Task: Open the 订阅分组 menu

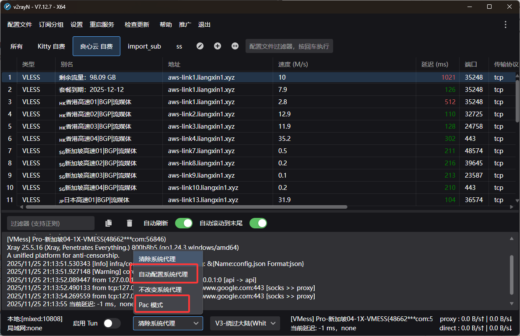Action: pos(51,24)
